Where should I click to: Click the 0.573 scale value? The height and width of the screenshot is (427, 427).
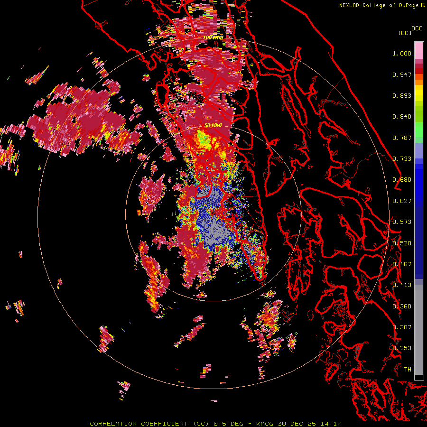pos(402,222)
